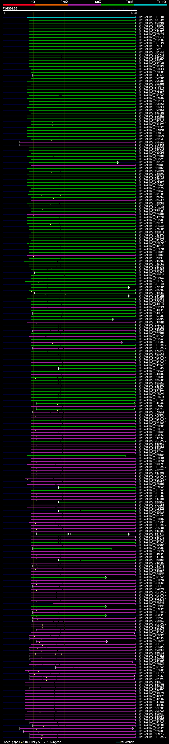The image size is (169, 744).
Task: Open hit UniRef100_A8I6D1
Action: [x=151, y=17]
